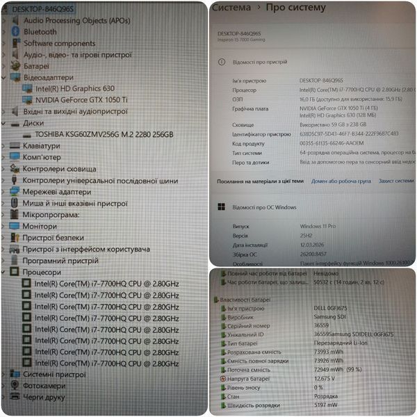Click the Контролери сховища icon
This screenshot has height=417, width=417.
tap(15, 168)
